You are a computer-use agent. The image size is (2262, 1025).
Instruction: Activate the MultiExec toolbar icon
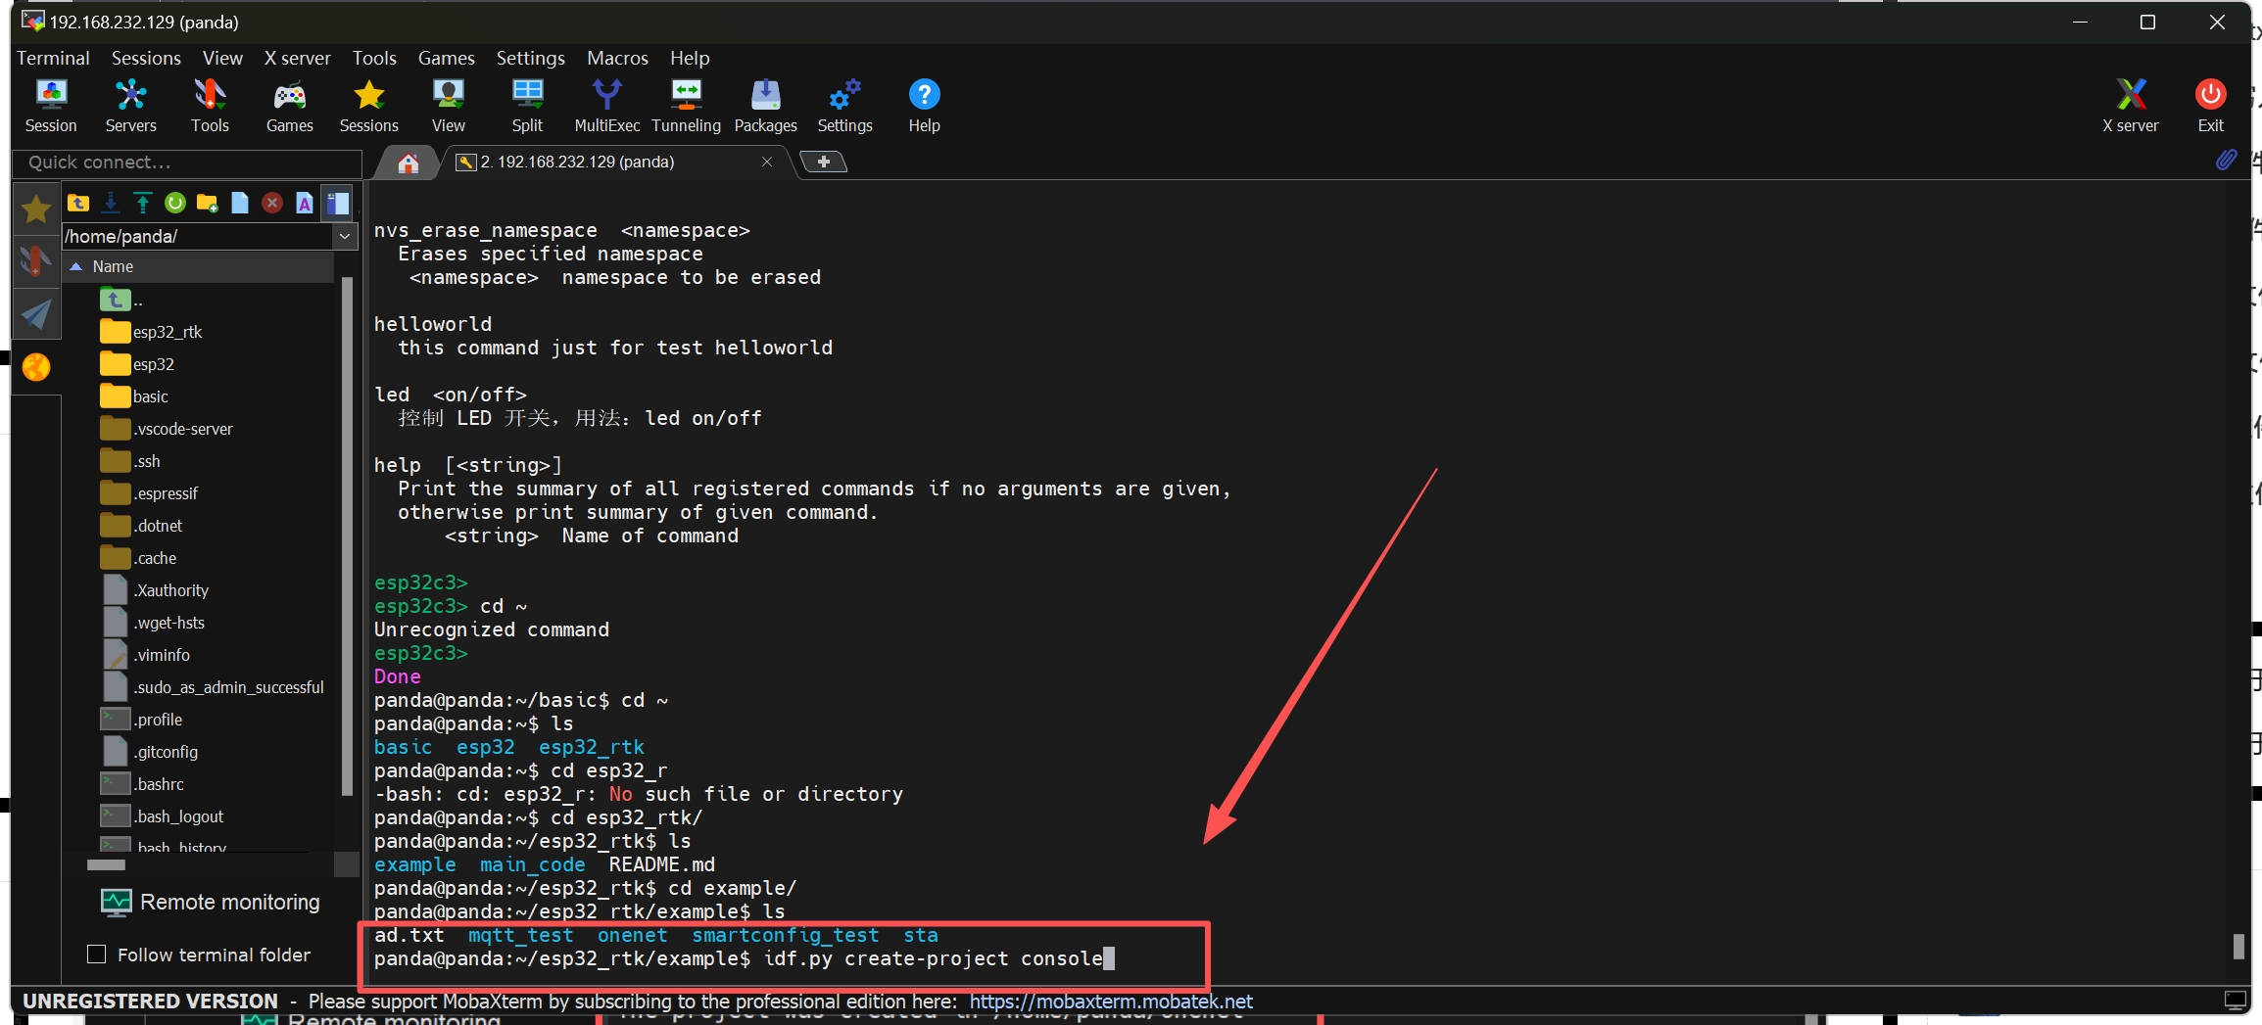pyautogui.click(x=607, y=106)
